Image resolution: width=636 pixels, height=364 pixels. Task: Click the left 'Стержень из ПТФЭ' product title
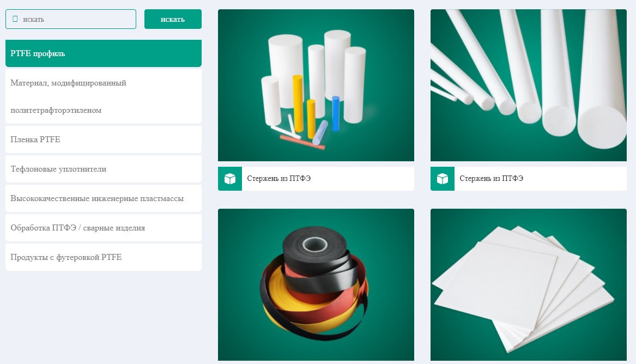point(280,178)
